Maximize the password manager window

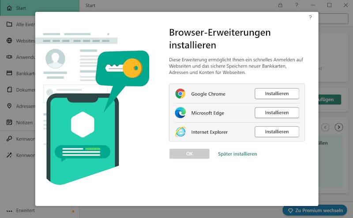click(x=329, y=5)
